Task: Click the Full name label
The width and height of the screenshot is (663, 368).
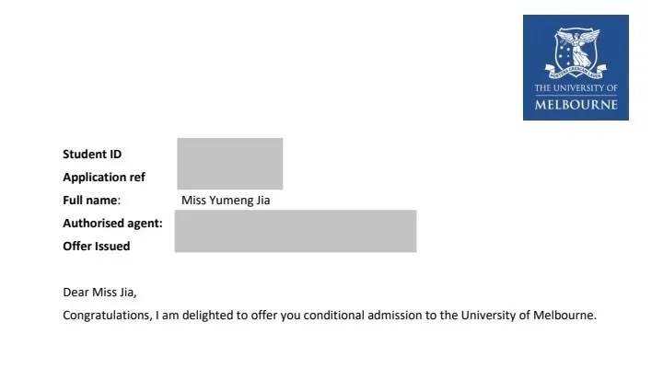Action: (x=91, y=200)
